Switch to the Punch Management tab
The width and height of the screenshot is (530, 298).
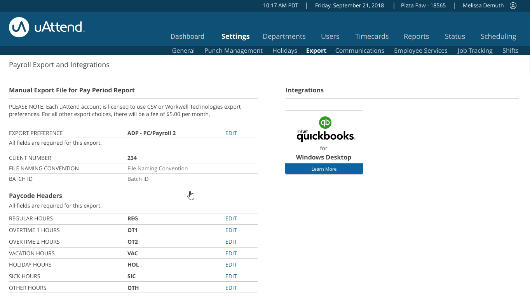click(x=233, y=50)
